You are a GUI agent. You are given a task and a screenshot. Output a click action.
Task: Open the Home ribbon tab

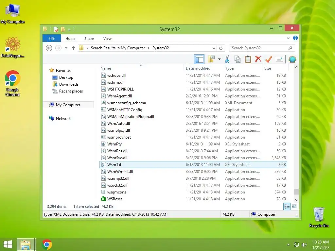coord(70,39)
